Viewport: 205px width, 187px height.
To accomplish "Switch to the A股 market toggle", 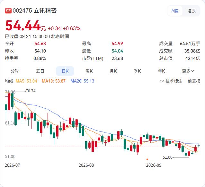I will pyautogui.click(x=175, y=11).
